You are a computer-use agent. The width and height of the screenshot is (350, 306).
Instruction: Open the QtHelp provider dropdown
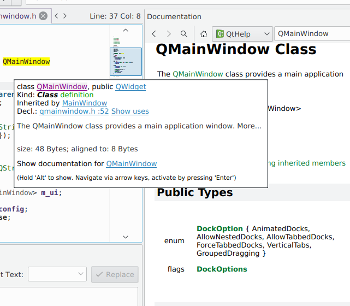coord(242,34)
